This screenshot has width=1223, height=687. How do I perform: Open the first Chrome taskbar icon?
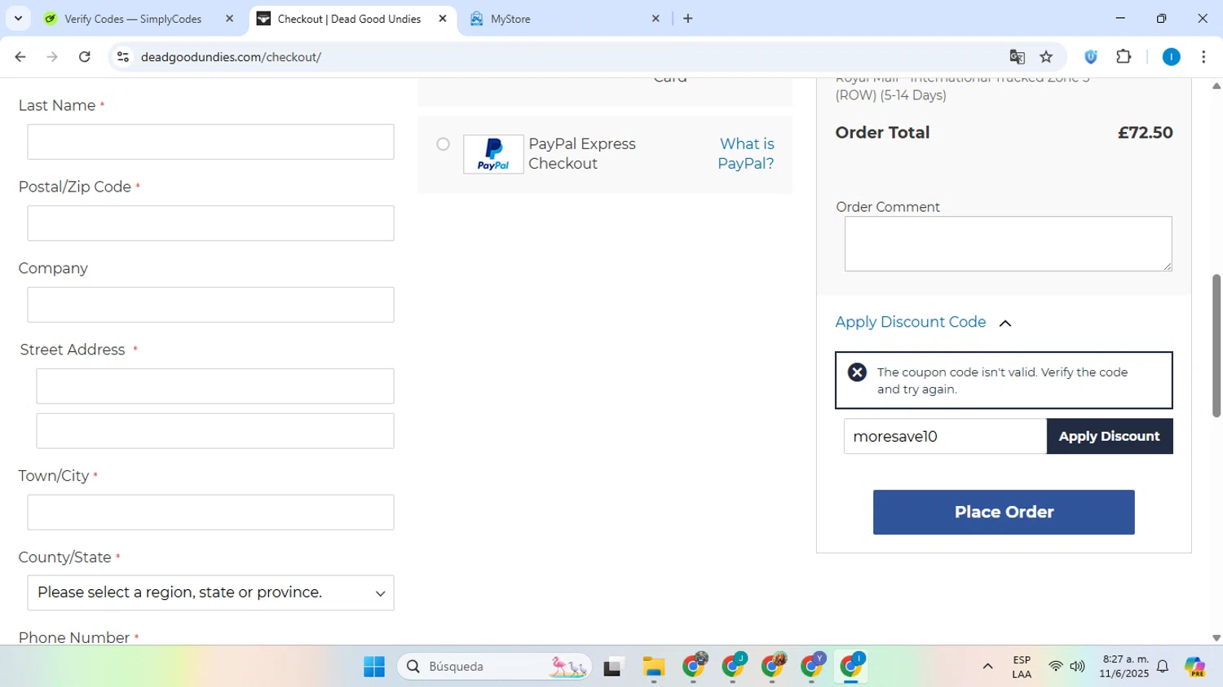pos(694,666)
